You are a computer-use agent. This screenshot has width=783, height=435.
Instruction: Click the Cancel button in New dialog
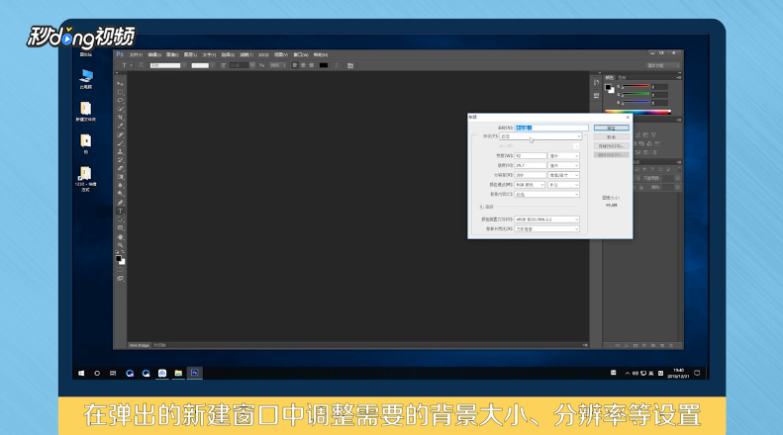pyautogui.click(x=611, y=136)
